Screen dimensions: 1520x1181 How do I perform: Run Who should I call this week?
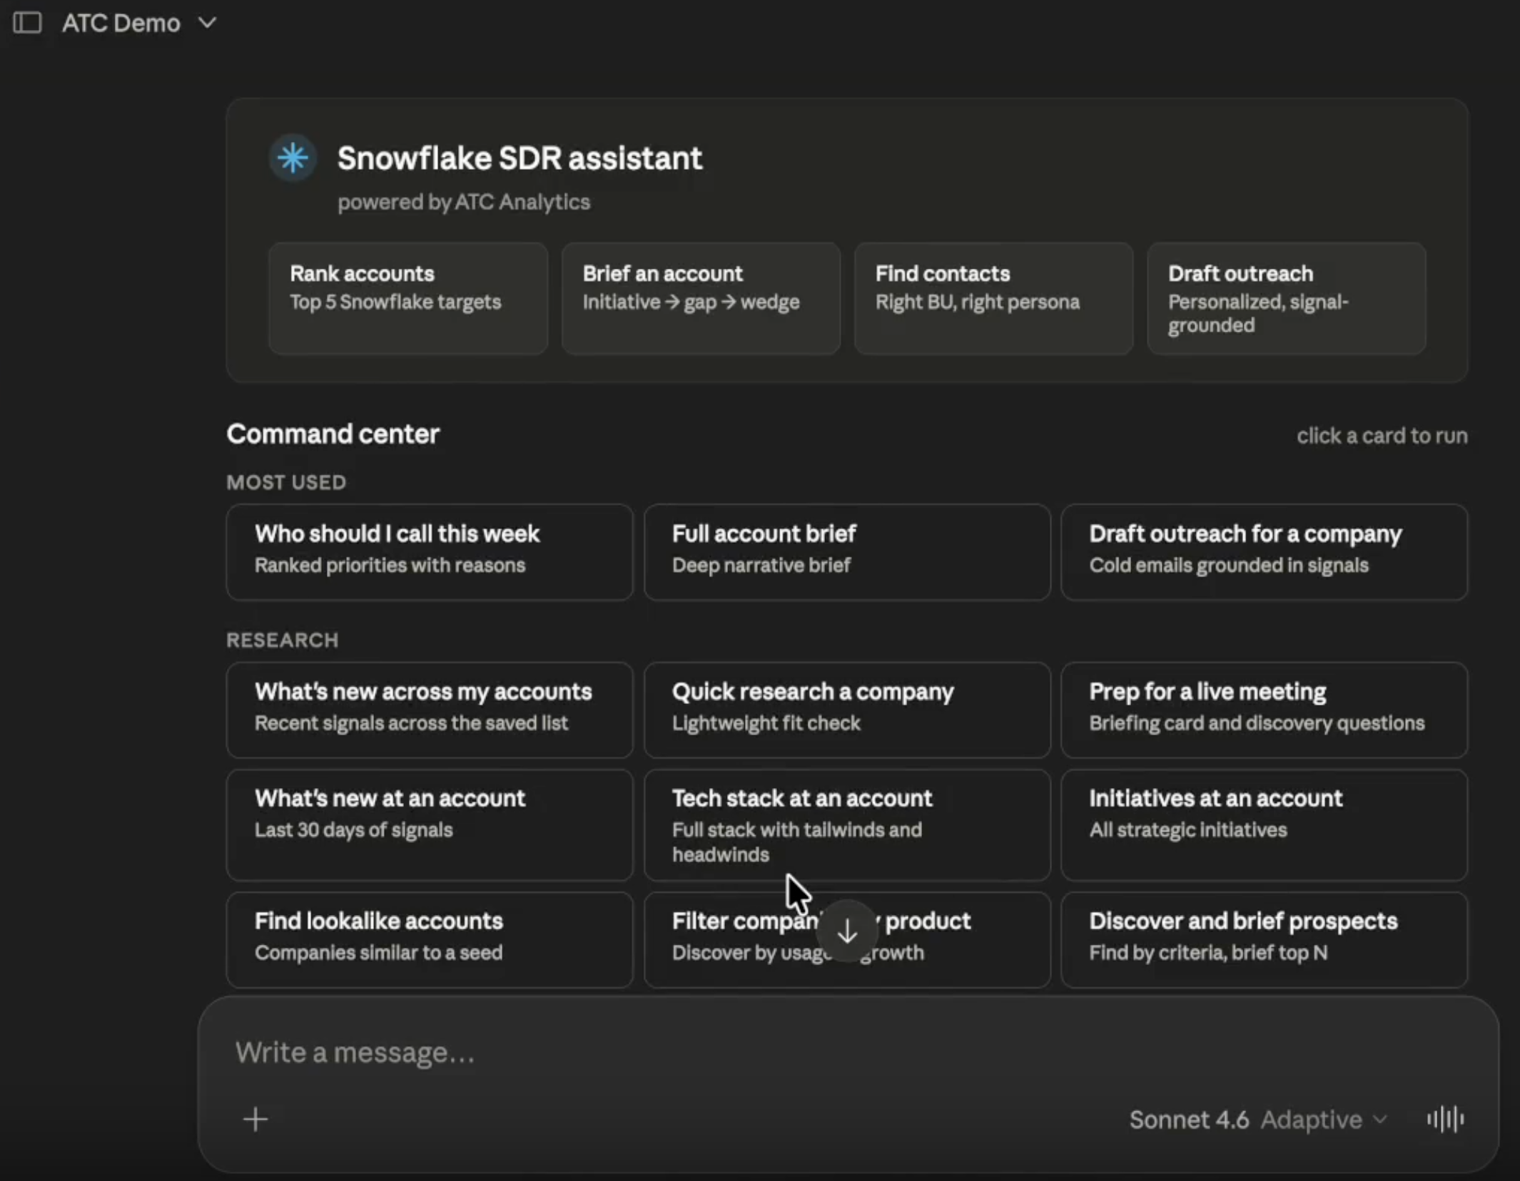tap(430, 552)
